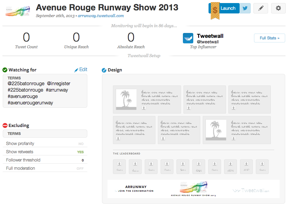287x214 pixels.
Task: Click the @tweetwall handle
Action: click(208, 42)
